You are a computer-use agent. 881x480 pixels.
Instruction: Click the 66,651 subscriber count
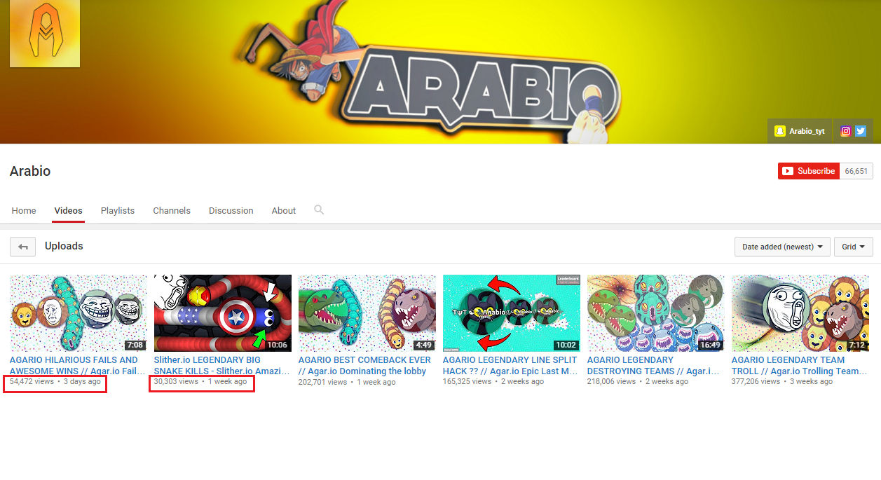pos(856,171)
